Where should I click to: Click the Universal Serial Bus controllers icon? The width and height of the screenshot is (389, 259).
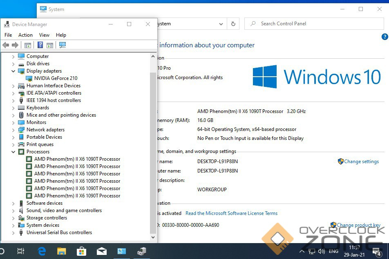click(21, 232)
